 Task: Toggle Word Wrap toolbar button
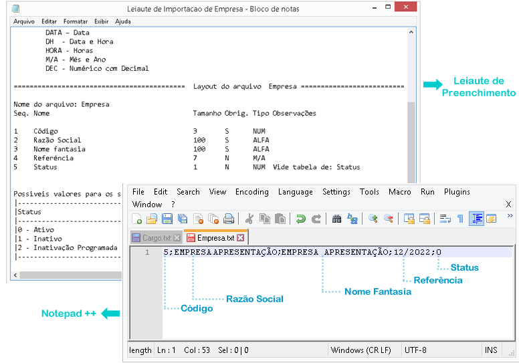(x=445, y=219)
